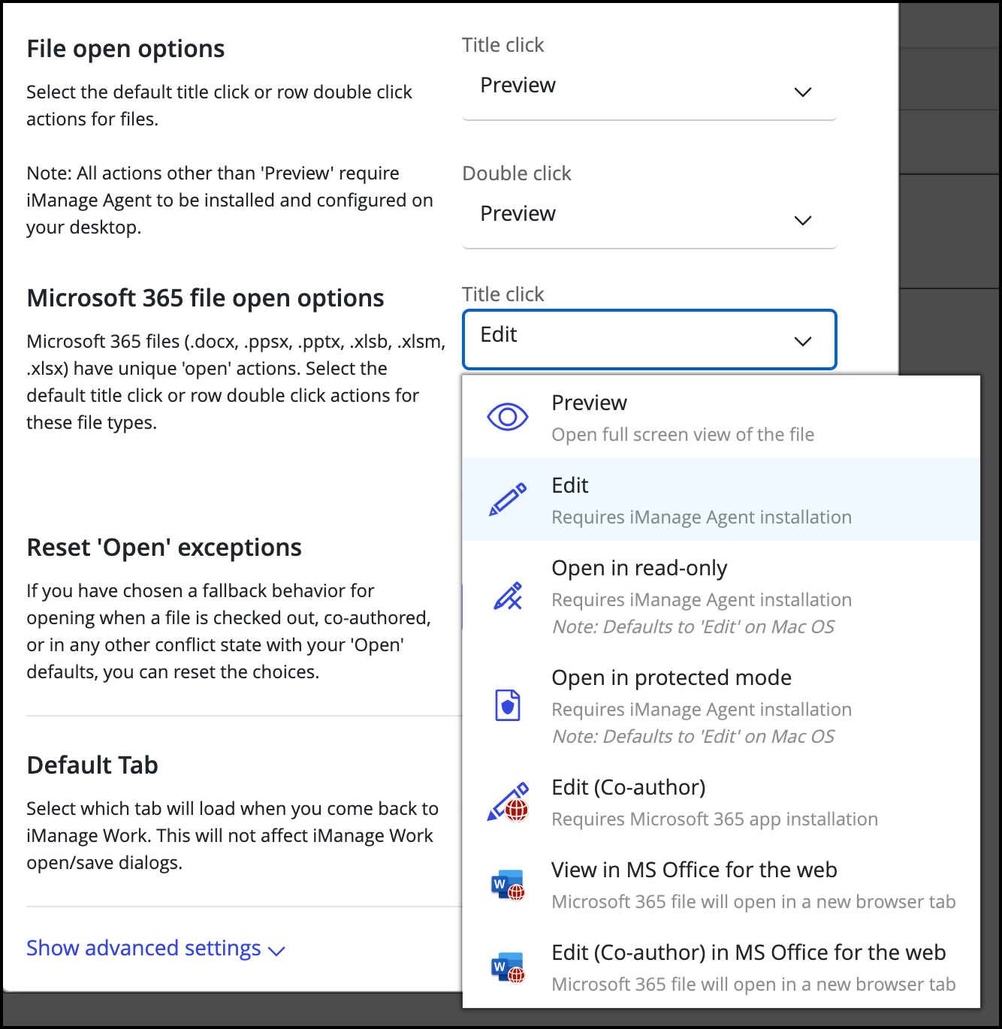Select Open in read-only option
The image size is (1002, 1029).
click(x=639, y=568)
